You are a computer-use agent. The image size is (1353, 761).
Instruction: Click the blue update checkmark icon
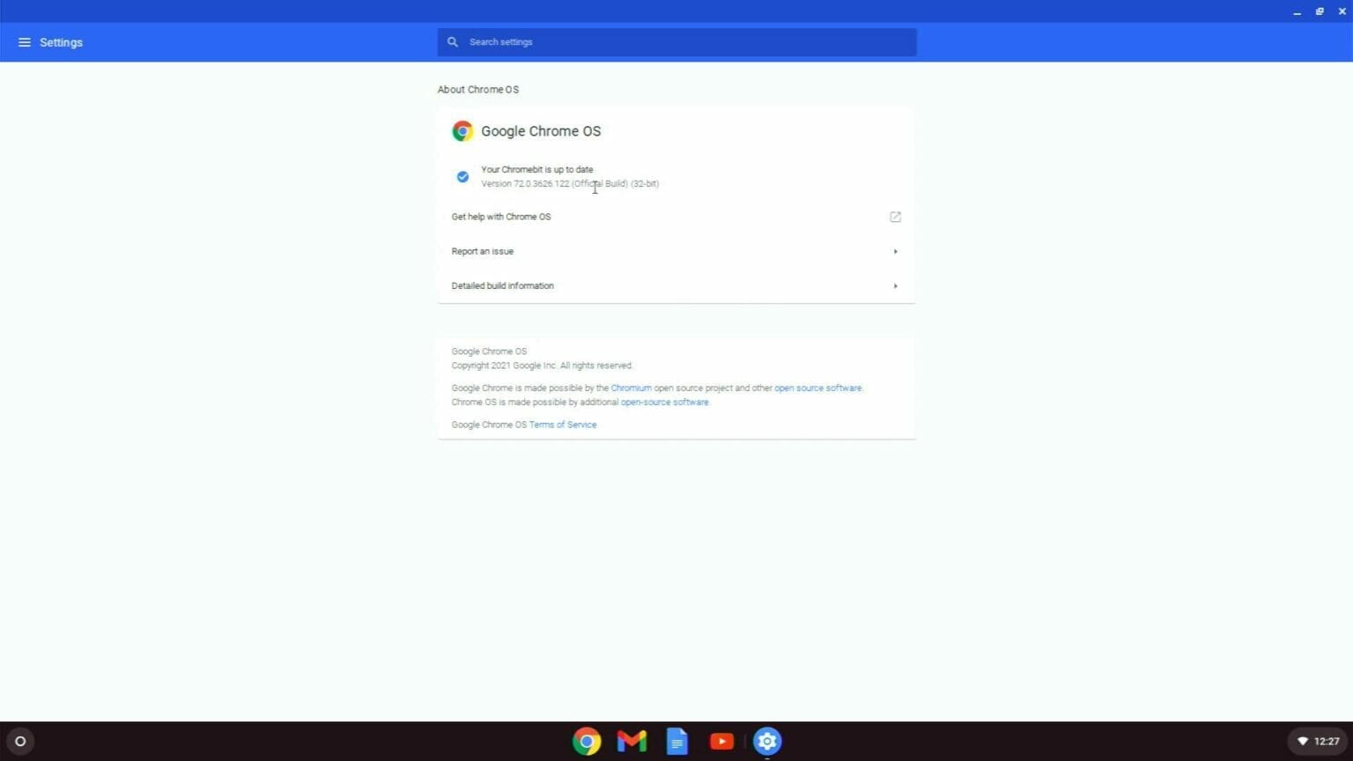coord(462,176)
